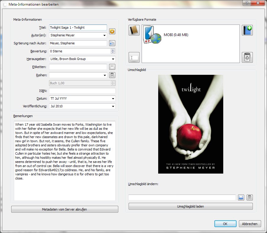Cancel with the Abbrechen button

pyautogui.click(x=250, y=224)
